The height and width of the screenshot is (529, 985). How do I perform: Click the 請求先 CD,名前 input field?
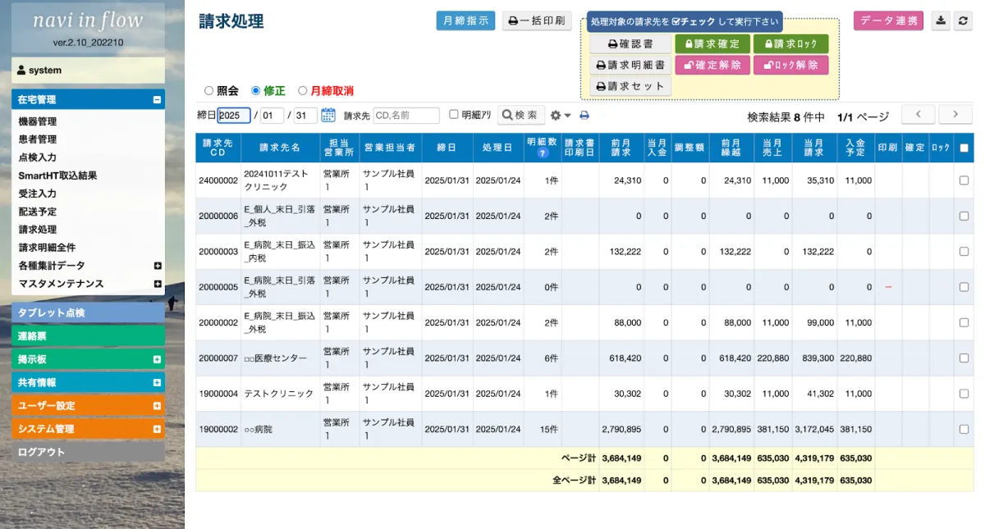pyautogui.click(x=406, y=116)
